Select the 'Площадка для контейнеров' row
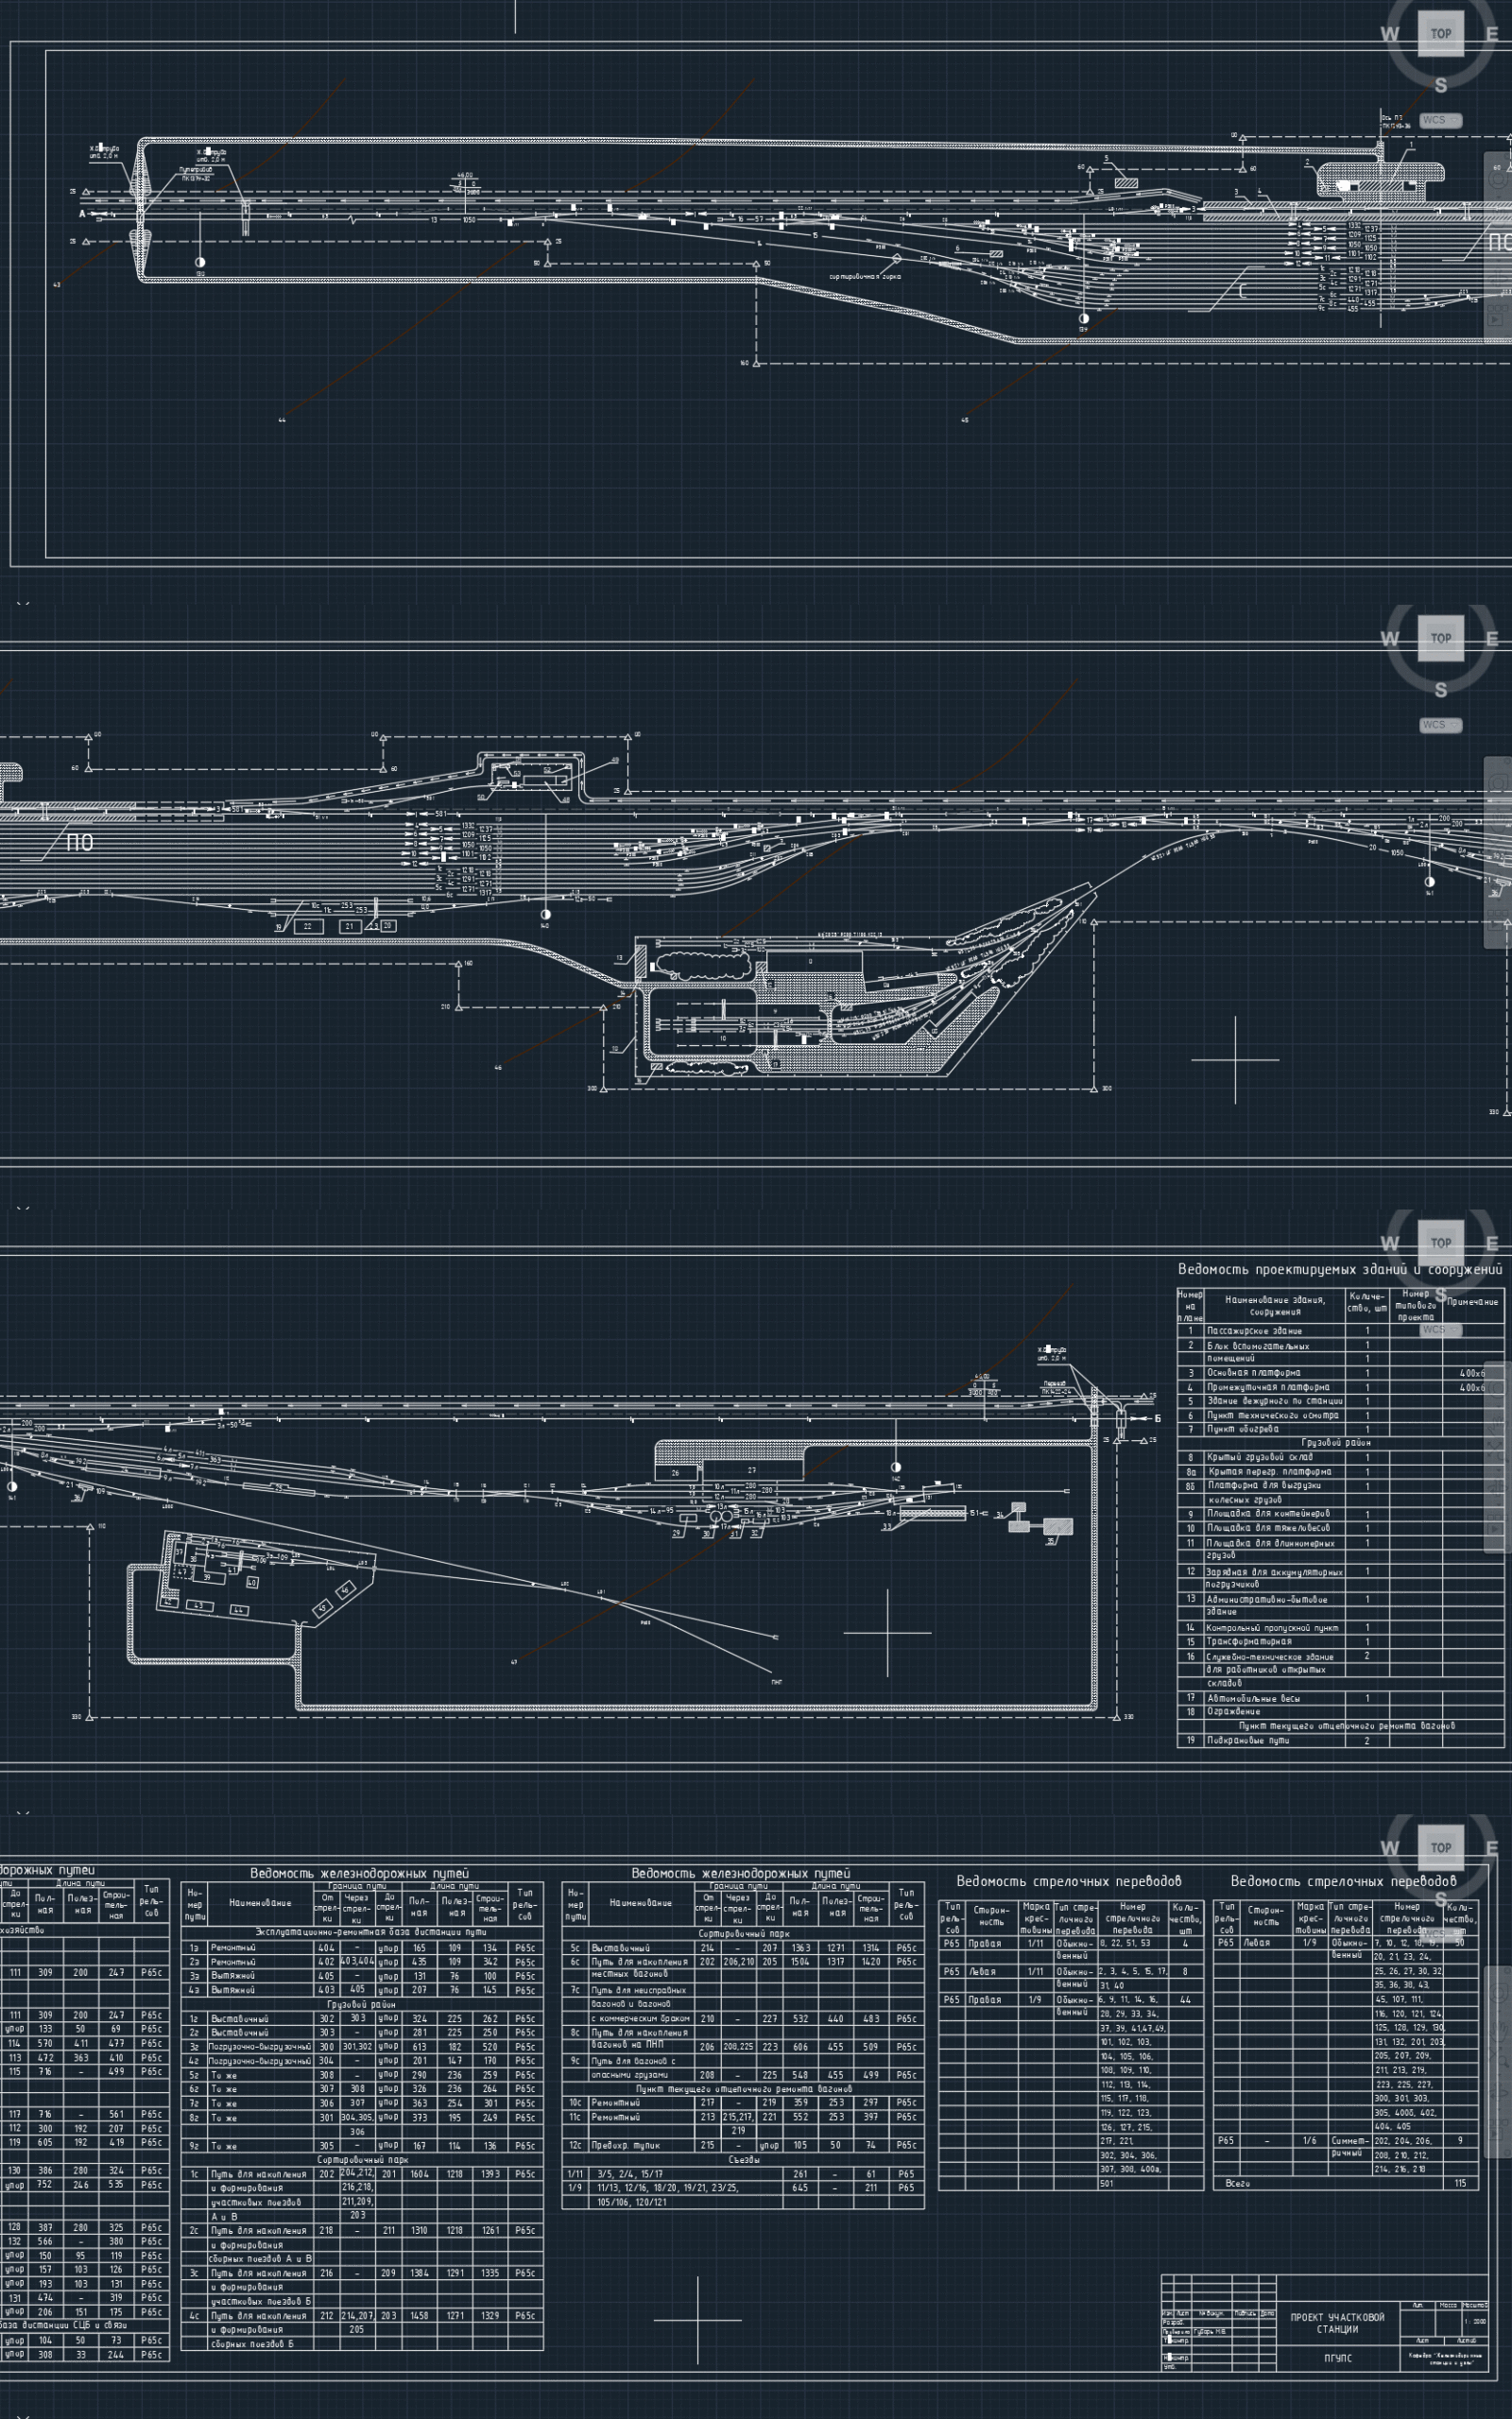The width and height of the screenshot is (1512, 2419). (x=1340, y=1514)
